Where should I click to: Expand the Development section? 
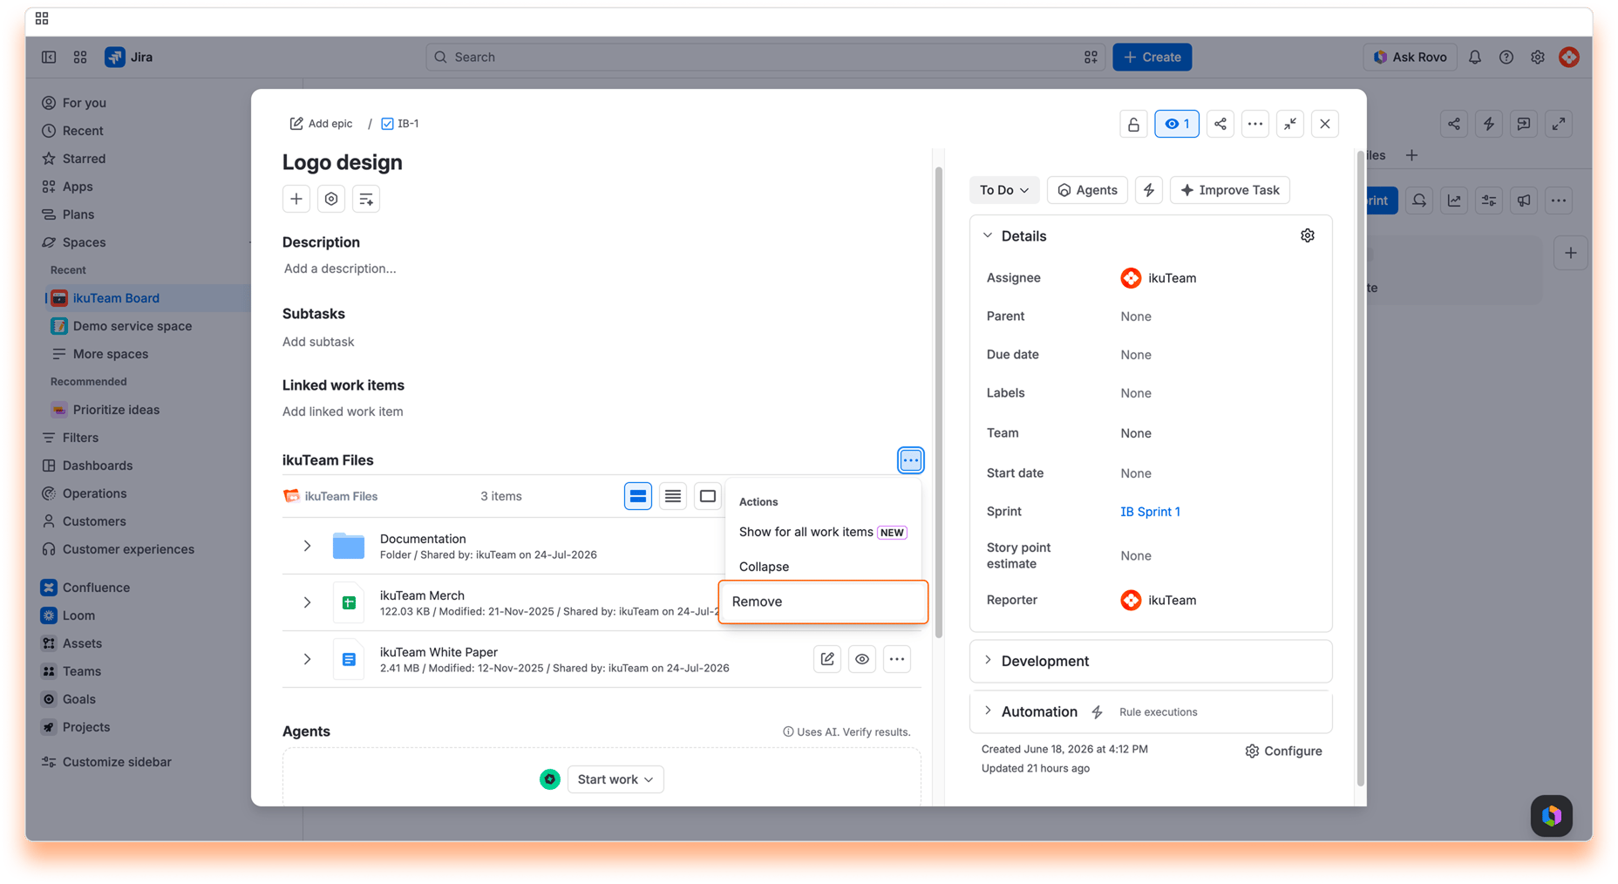(x=988, y=660)
